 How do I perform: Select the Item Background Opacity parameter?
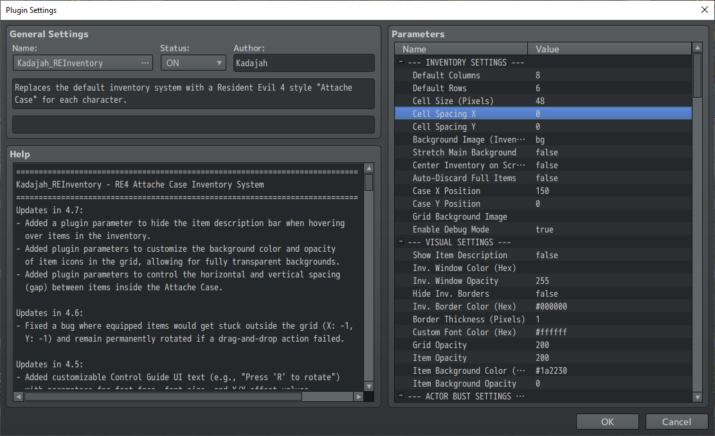(x=543, y=383)
